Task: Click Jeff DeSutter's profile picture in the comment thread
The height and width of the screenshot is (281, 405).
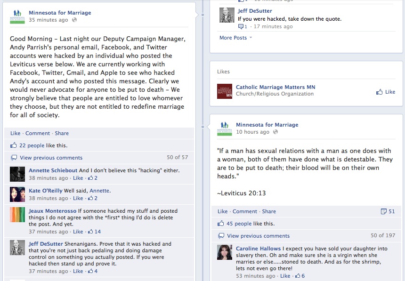Action: click(x=17, y=248)
